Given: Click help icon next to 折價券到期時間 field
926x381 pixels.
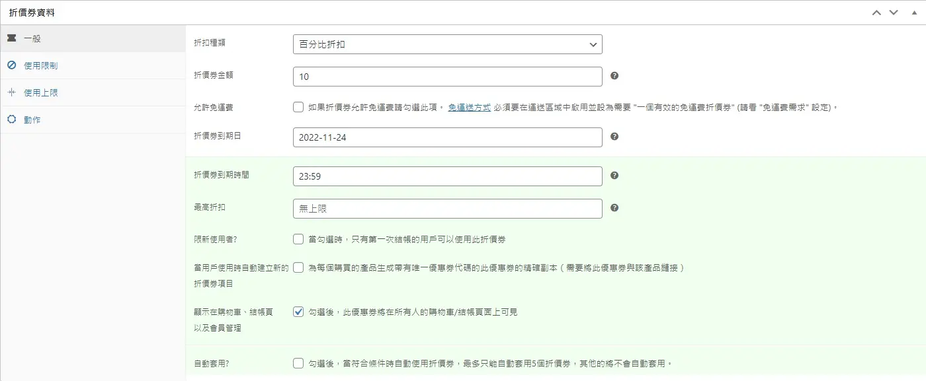Looking at the screenshot, I should coord(614,176).
